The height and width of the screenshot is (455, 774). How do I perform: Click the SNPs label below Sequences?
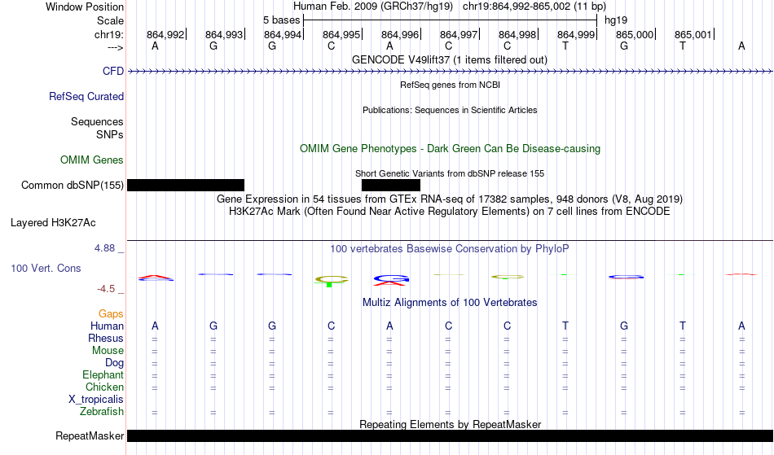click(x=110, y=134)
